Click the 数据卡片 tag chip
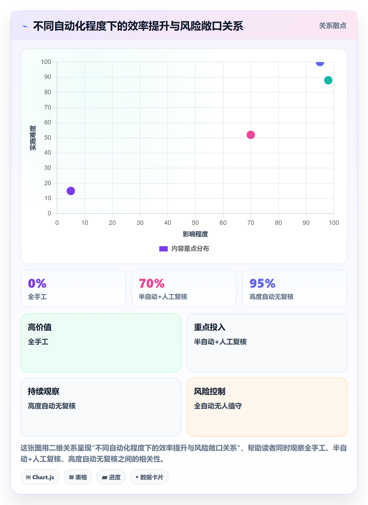This screenshot has width=368, height=505. pos(149,477)
